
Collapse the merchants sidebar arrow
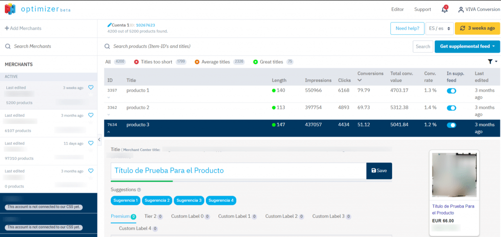99,139
